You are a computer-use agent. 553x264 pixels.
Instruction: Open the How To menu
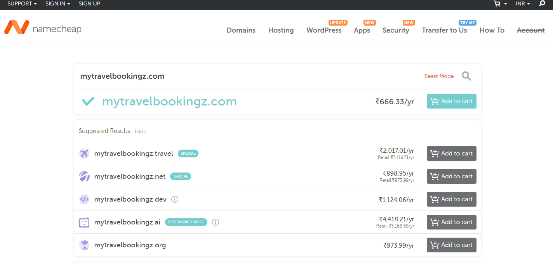tap(492, 30)
